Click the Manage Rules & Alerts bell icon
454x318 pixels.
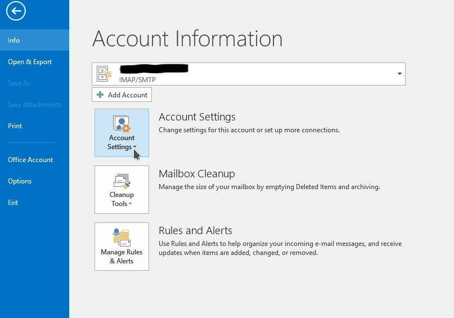(x=122, y=237)
